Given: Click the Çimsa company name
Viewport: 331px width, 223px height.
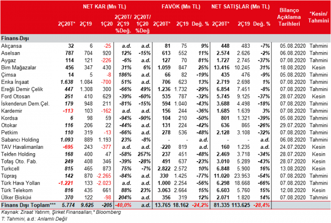Looking at the screenshot, I should [8, 75].
